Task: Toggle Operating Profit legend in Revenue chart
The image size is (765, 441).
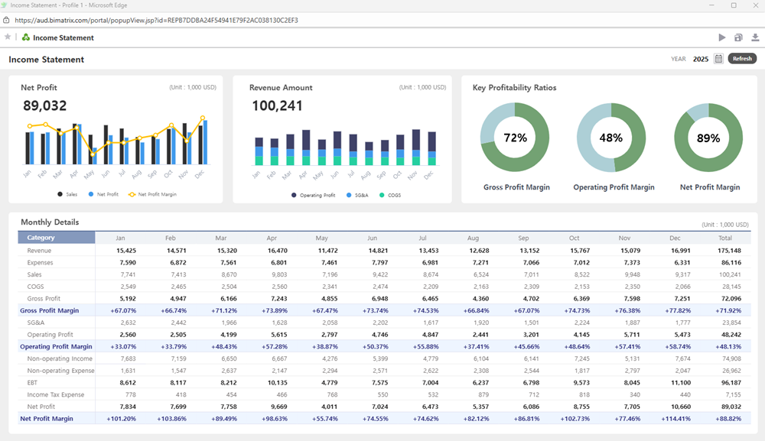Action: pos(312,196)
